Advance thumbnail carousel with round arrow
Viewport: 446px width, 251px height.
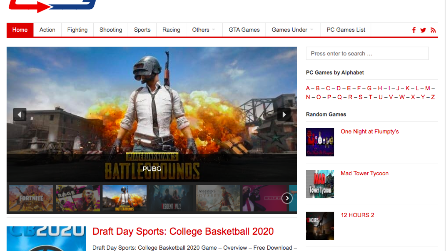287,198
